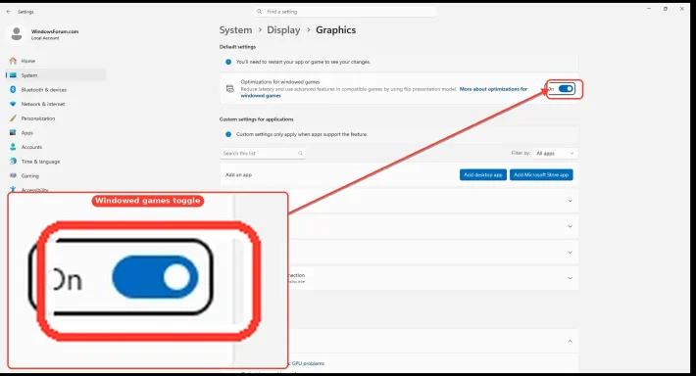Viewport: 696px width, 376px height.
Task: Click the windowed games optimization icon
Action: (230, 89)
